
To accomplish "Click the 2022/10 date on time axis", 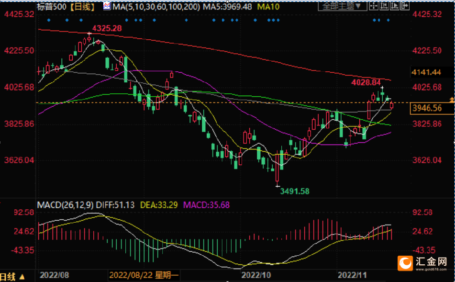I will 256,275.
